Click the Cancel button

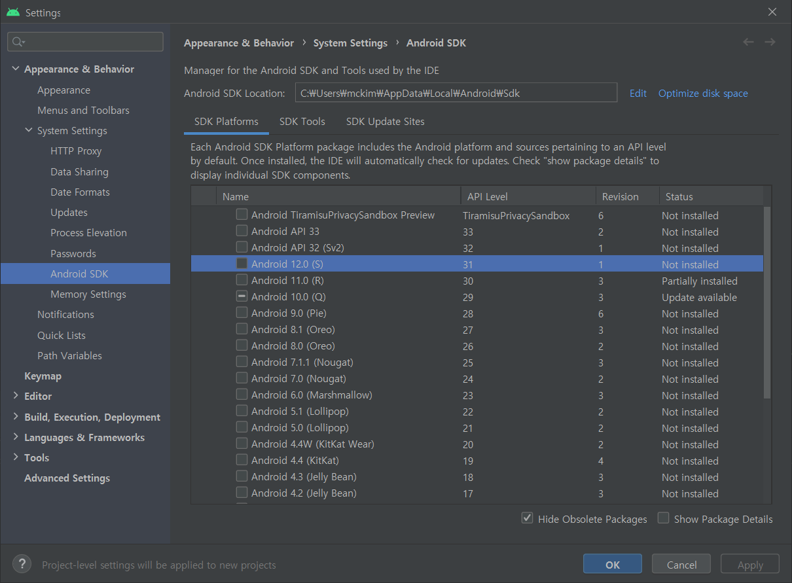click(681, 565)
